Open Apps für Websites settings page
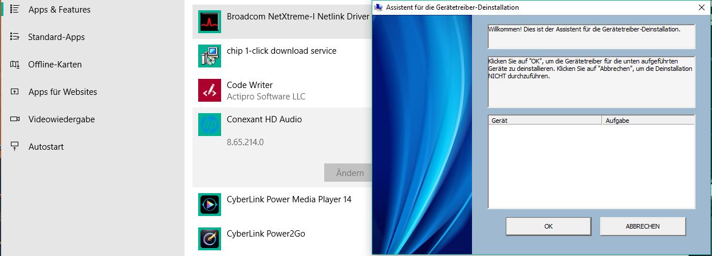Screen dimensions: 712x256 click(62, 92)
